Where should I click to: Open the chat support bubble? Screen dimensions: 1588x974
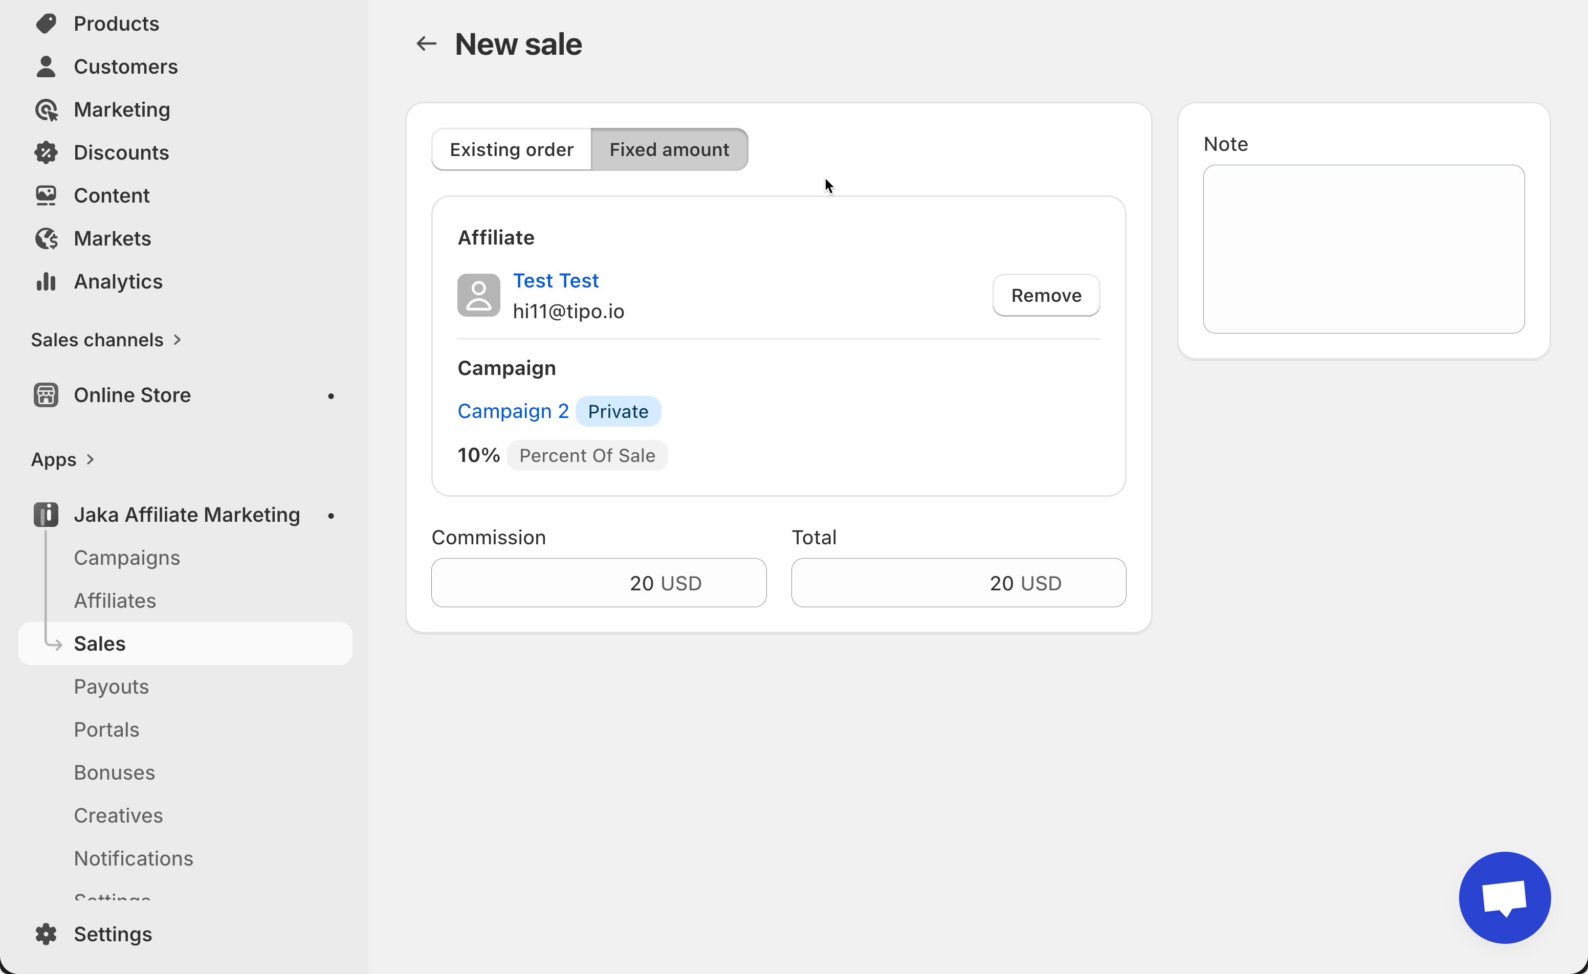tap(1504, 897)
